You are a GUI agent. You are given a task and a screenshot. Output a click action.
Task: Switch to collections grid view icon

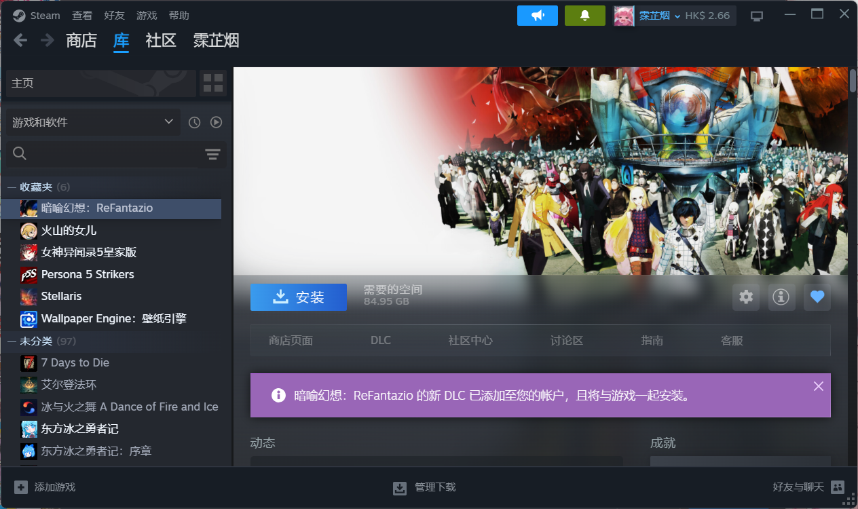click(213, 83)
